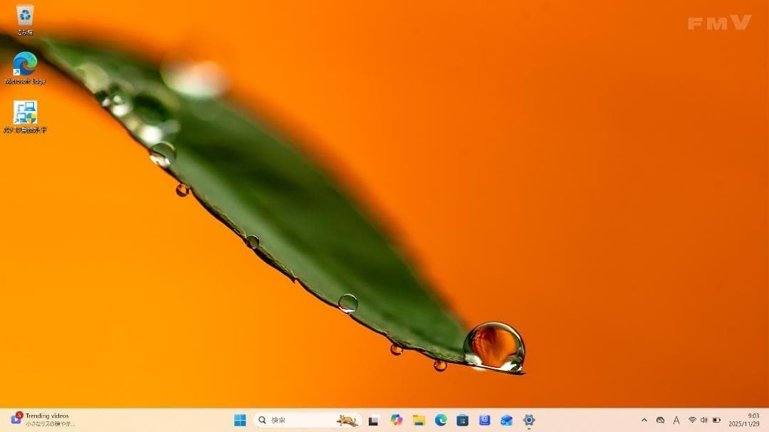Image resolution: width=769 pixels, height=432 pixels.
Task: Open the Start menu
Action: coord(241,419)
